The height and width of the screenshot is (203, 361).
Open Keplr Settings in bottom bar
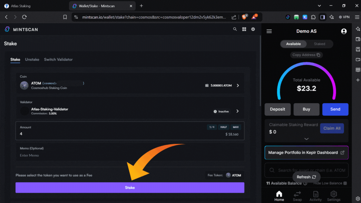(x=334, y=196)
